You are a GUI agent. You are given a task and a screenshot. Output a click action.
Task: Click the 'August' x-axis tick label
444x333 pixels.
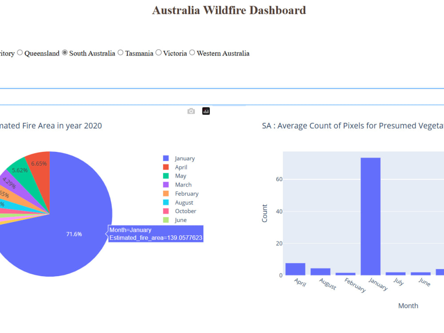coord(328,284)
